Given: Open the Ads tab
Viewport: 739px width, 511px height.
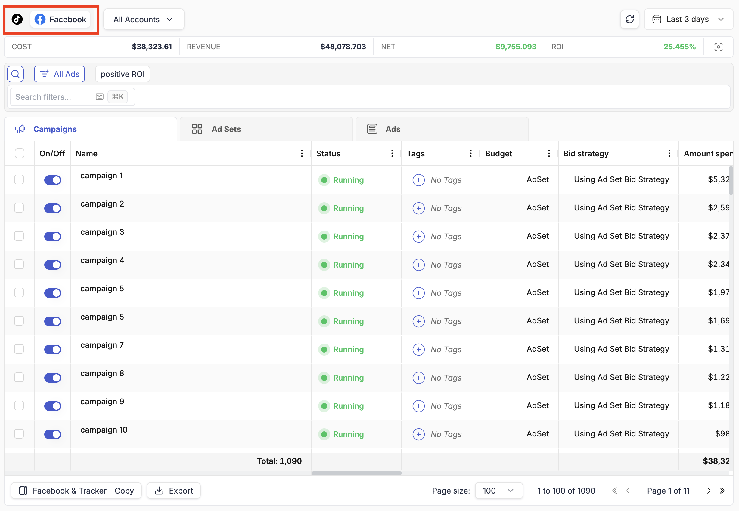Looking at the screenshot, I should pos(393,129).
